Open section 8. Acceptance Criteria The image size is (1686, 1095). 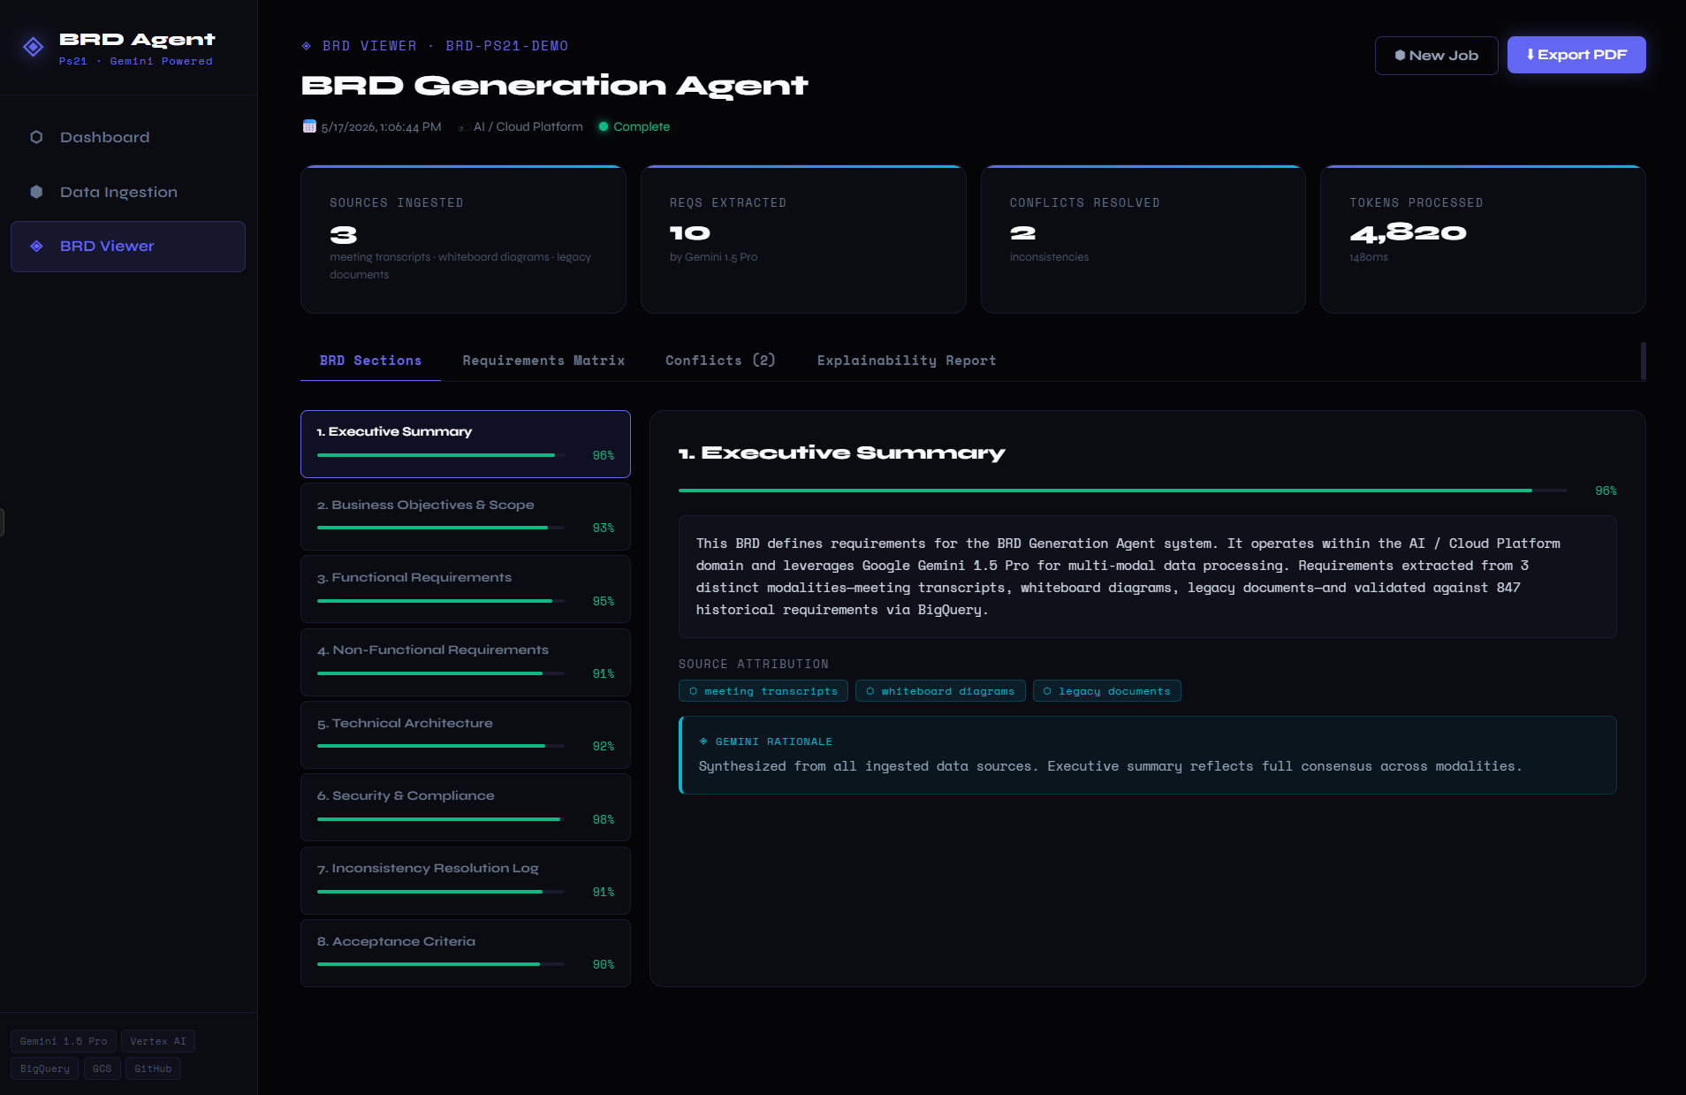click(x=466, y=954)
